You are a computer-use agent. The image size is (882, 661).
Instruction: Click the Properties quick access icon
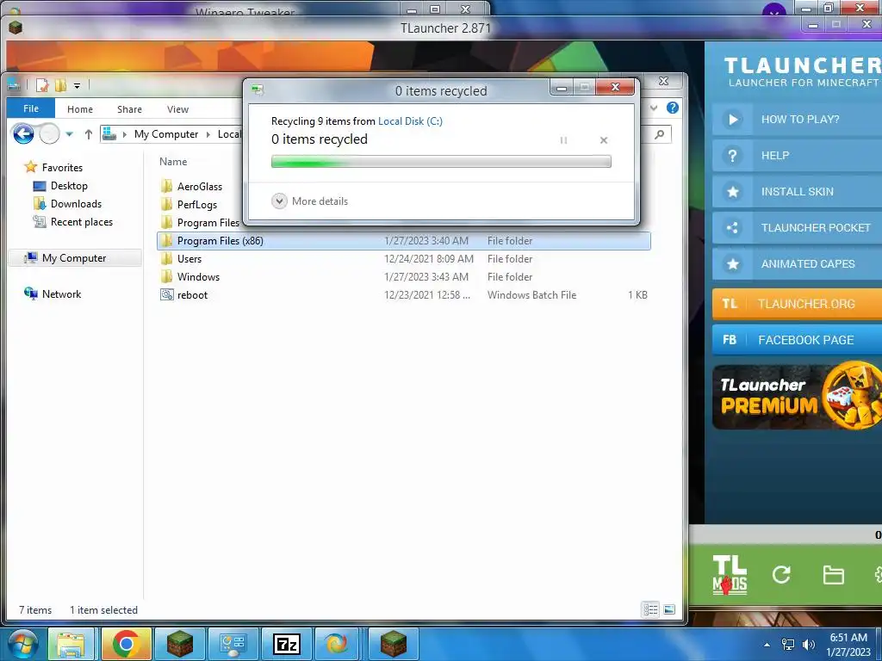point(42,85)
